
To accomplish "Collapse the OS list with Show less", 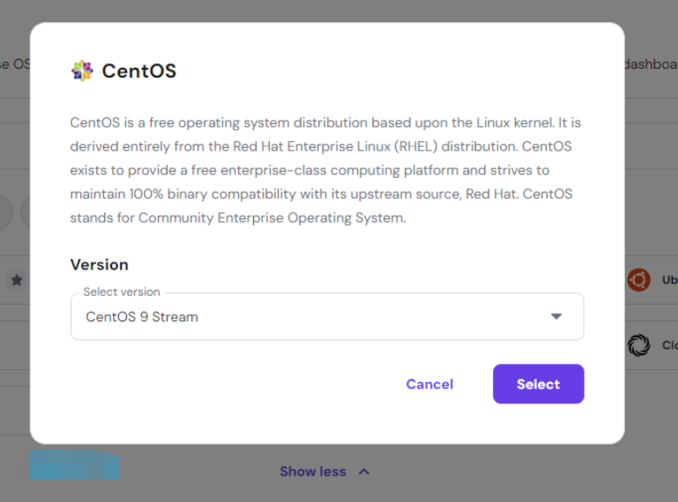I will [313, 471].
